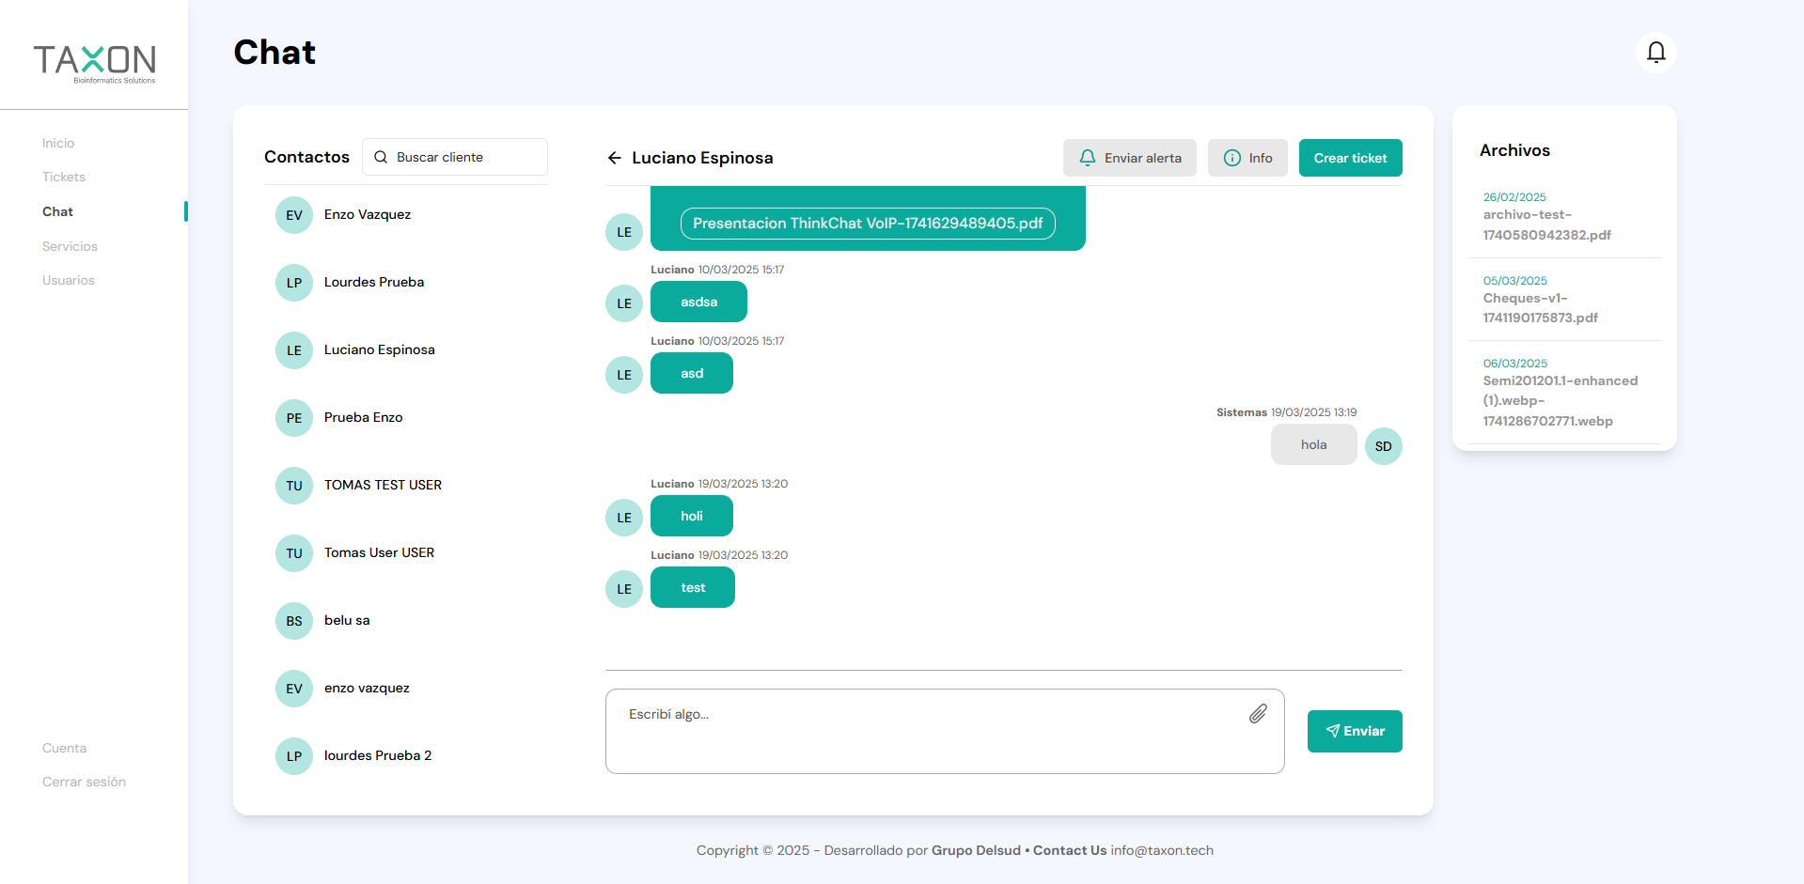1804x884 pixels.
Task: Click the Escribí algo message box
Action: pos(931,731)
